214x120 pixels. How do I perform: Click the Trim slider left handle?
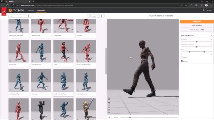click(189, 52)
